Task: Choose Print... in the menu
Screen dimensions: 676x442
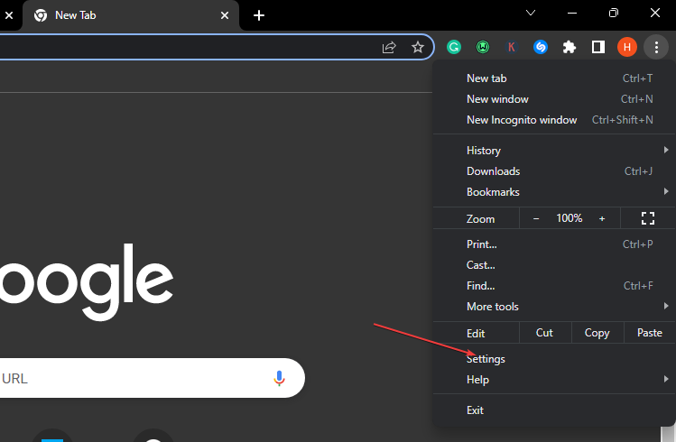Action: click(554, 244)
